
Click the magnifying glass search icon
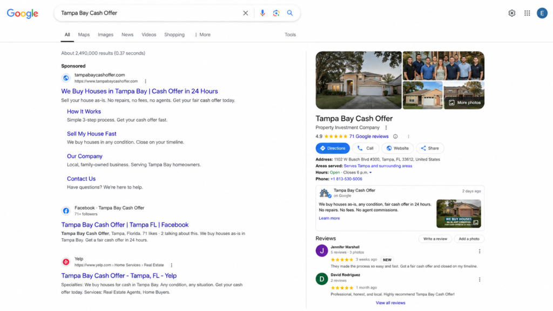(290, 13)
